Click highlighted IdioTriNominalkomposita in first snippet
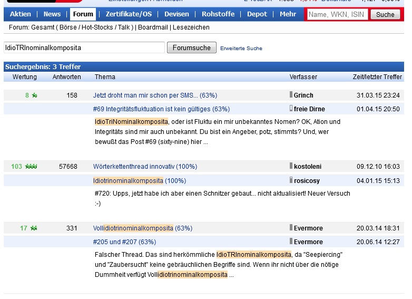Screen dimensions: 412x299 (131, 122)
